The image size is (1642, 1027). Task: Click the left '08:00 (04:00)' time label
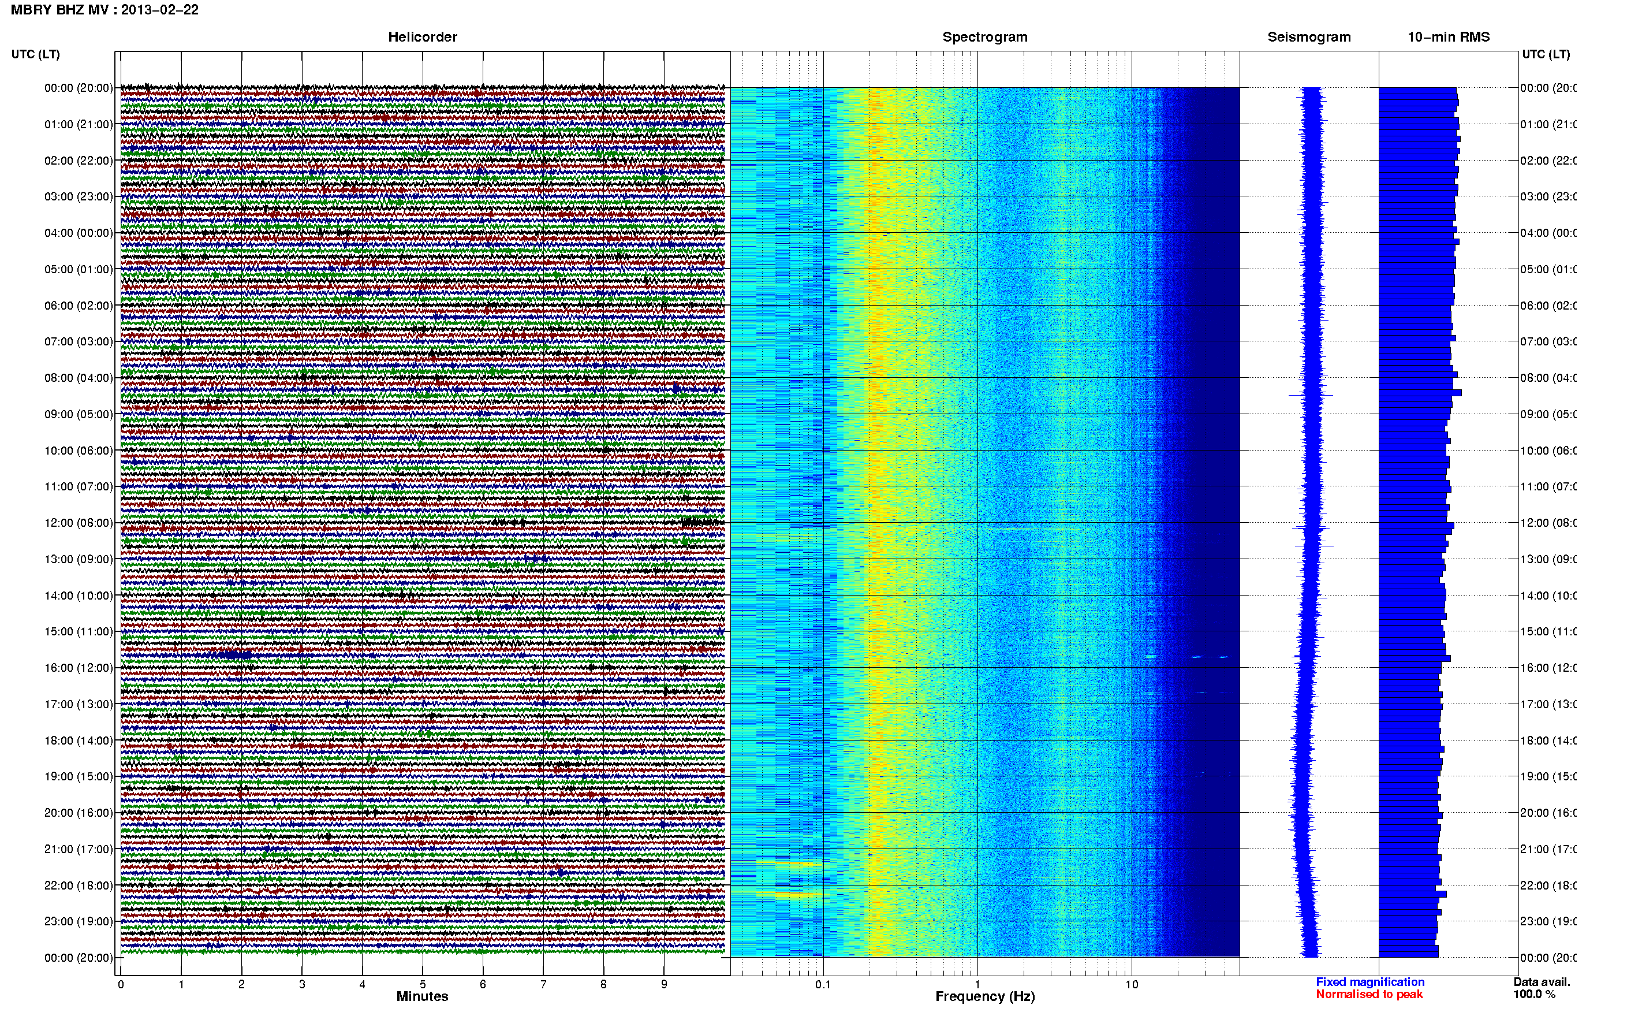(x=79, y=378)
